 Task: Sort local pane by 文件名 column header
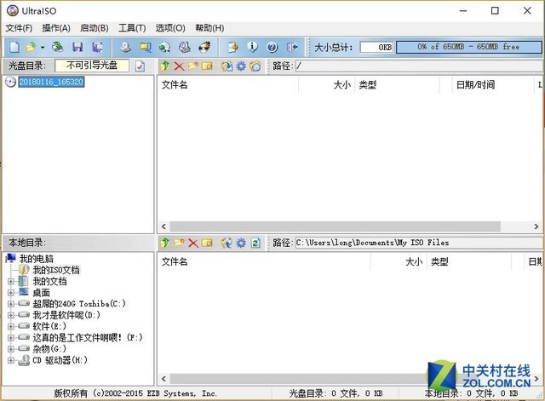[x=264, y=261]
